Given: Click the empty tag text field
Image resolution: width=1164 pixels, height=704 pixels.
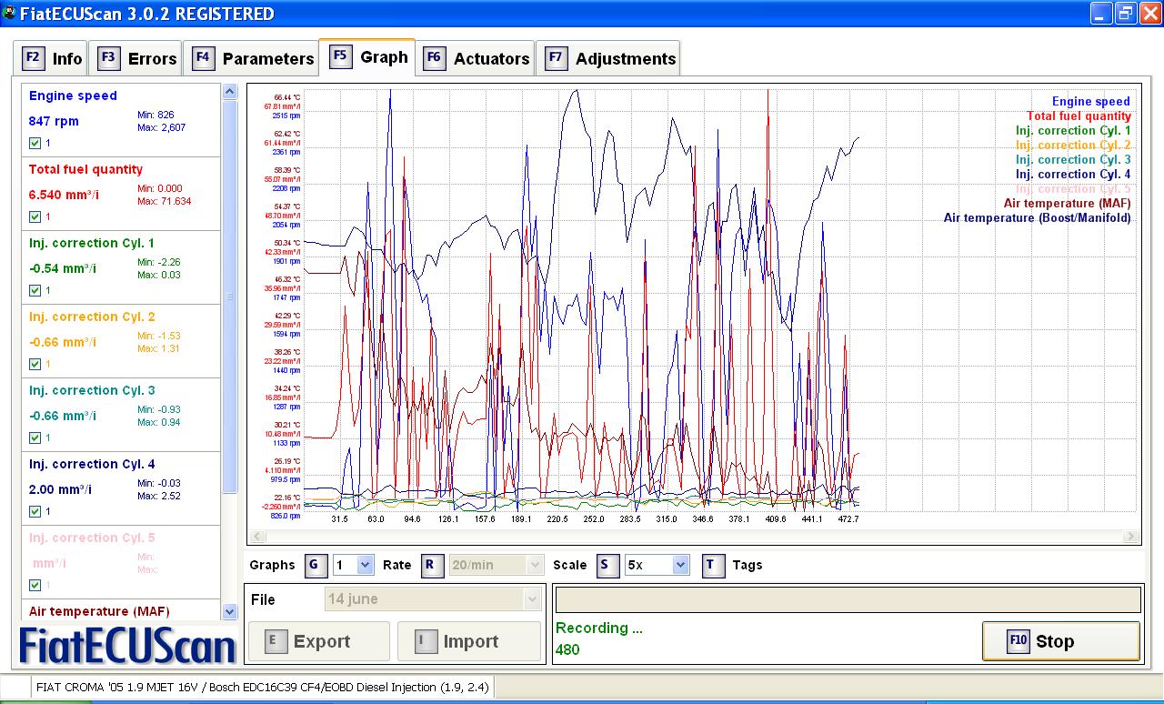Looking at the screenshot, I should pyautogui.click(x=848, y=599).
